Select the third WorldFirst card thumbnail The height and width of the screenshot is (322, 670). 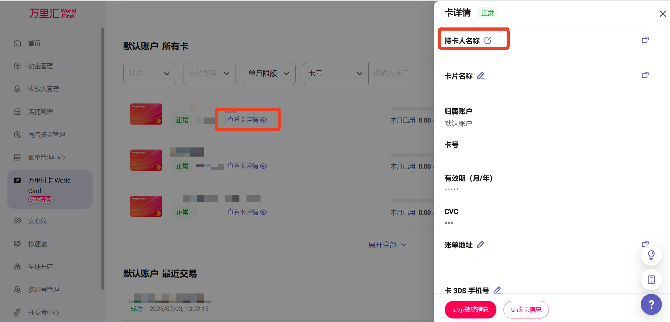[x=146, y=206]
